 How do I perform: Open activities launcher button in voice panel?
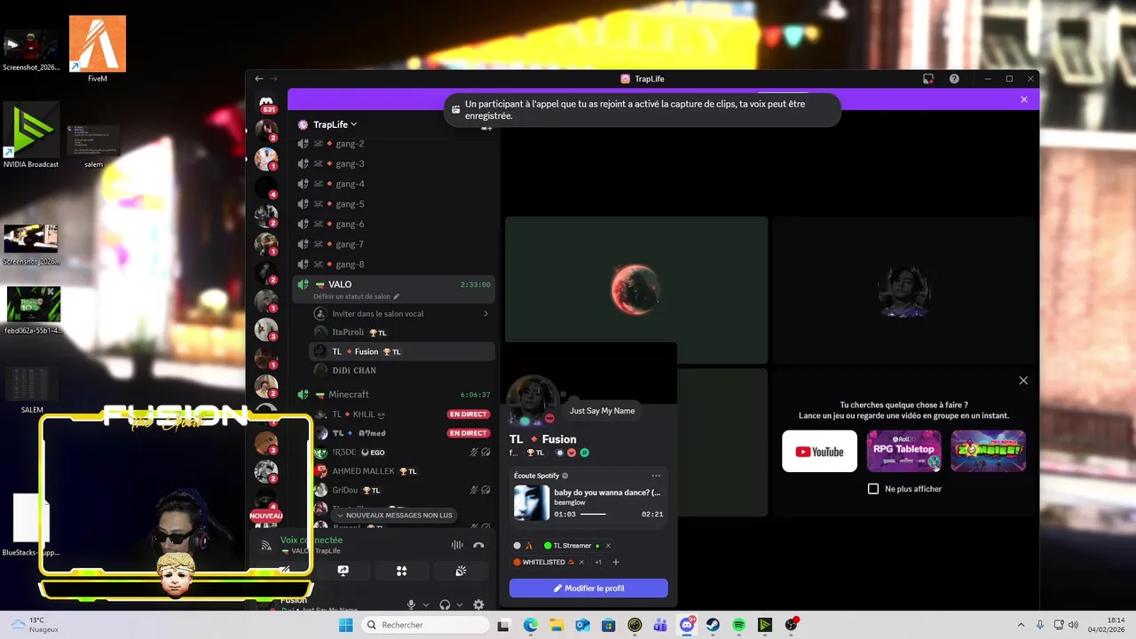401,571
